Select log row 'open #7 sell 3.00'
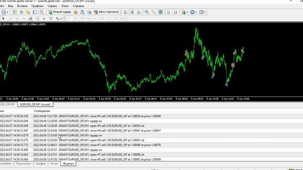The height and width of the screenshot is (170, 303). [151, 154]
